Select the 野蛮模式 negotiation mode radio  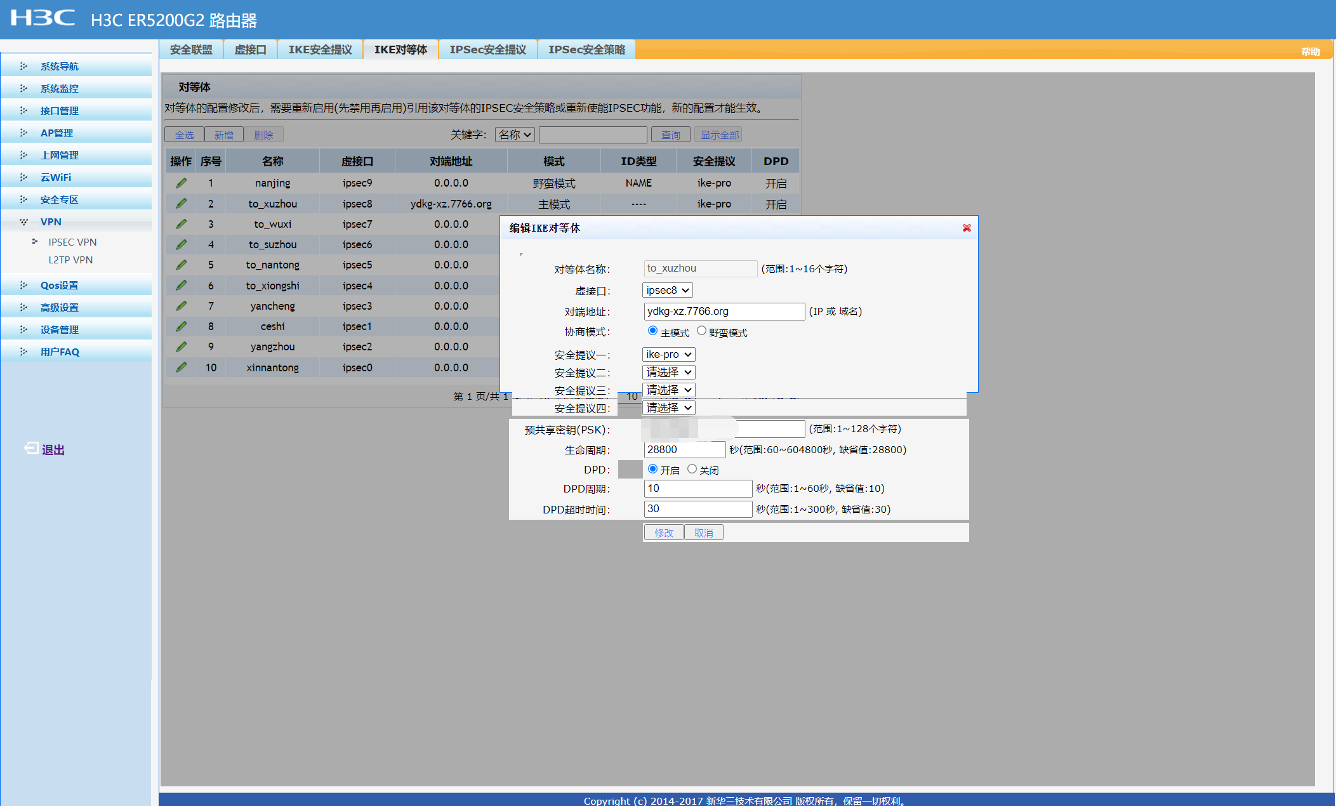pyautogui.click(x=701, y=331)
